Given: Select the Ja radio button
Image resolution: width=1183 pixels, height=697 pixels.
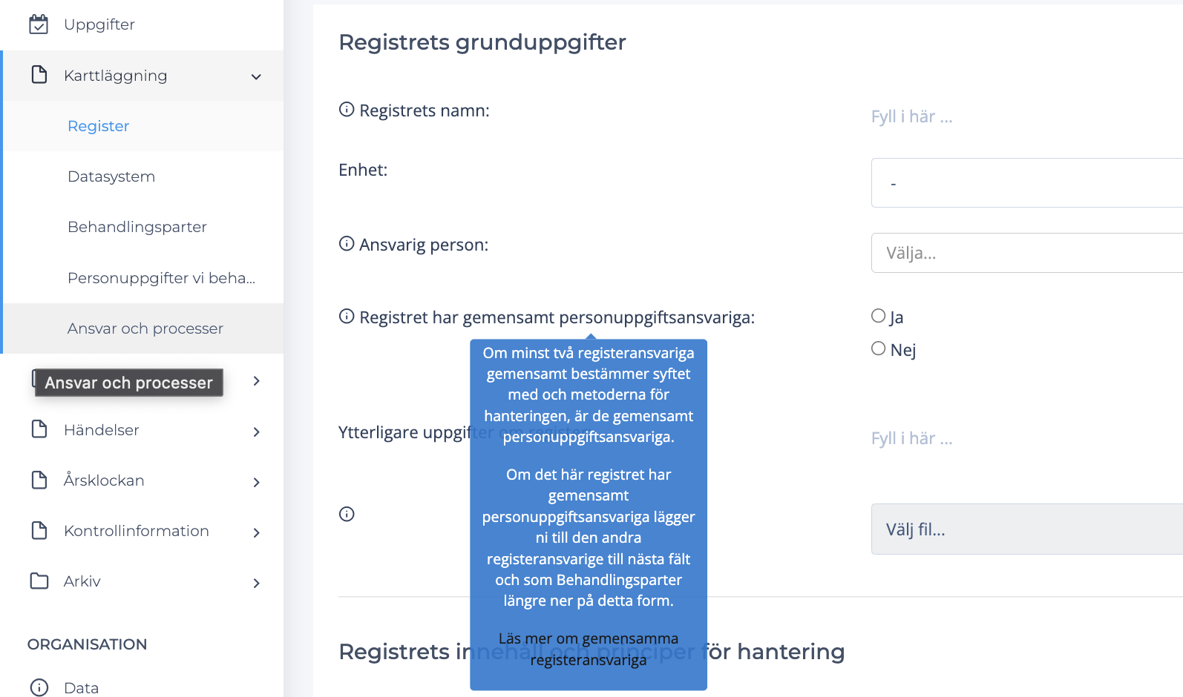Looking at the screenshot, I should [x=879, y=317].
